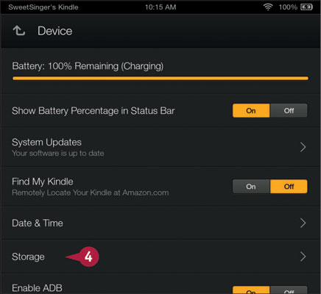Tap 'Battery: 100% Remaining (Charging)' text
Screen dimensions: 321x294
click(88, 66)
